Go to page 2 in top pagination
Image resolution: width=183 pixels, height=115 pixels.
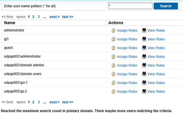[x=33, y=17]
